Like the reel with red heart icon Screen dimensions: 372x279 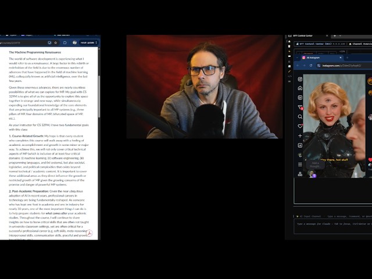[x=370, y=160]
